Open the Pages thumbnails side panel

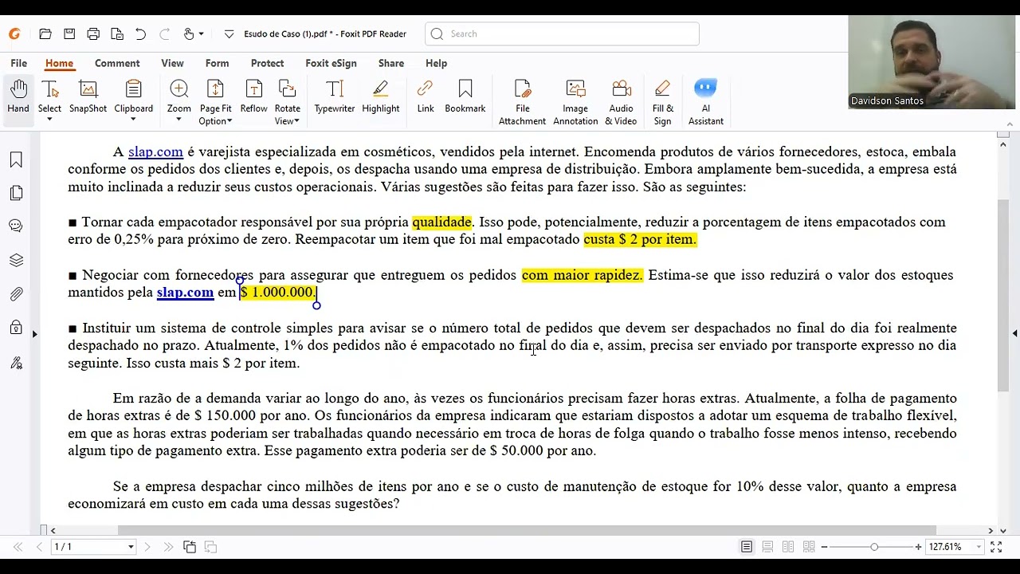tap(16, 194)
